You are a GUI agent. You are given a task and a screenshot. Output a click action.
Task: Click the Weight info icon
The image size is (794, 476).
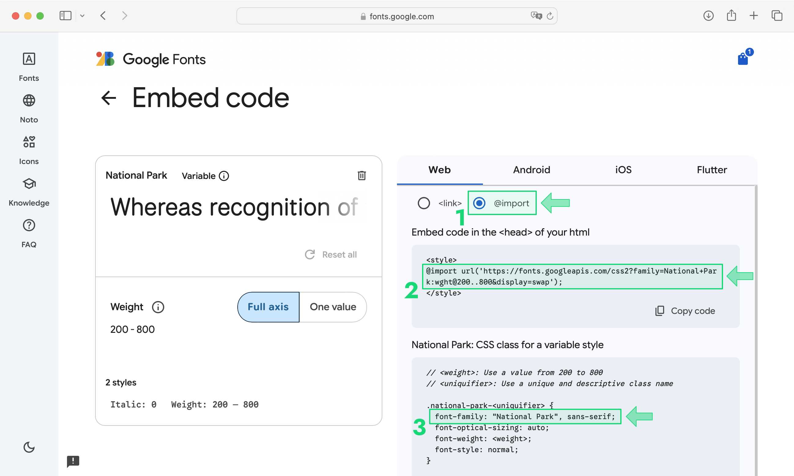[x=158, y=307]
